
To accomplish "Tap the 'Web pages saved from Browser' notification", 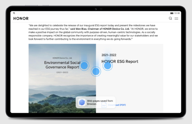I will tap(95, 102).
